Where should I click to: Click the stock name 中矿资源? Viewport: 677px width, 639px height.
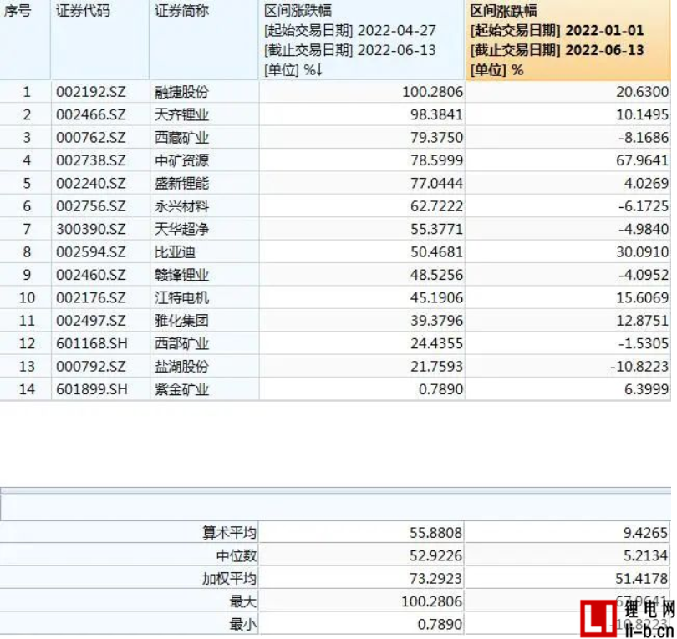click(181, 160)
